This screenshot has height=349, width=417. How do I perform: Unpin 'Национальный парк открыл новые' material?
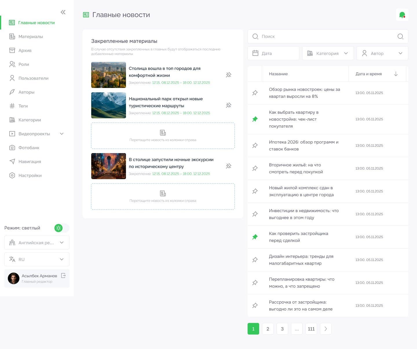(x=228, y=105)
